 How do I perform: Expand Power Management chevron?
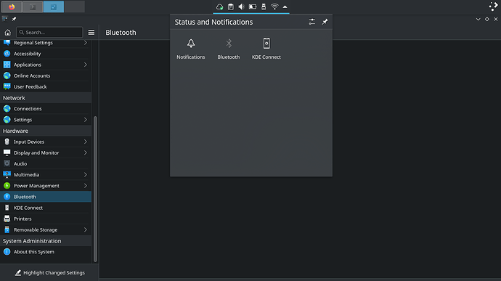pyautogui.click(x=85, y=186)
